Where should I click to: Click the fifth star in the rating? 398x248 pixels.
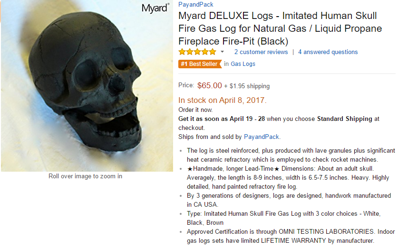pyautogui.click(x=212, y=52)
